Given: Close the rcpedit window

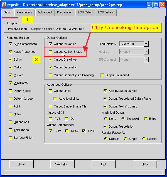Looking at the screenshot, I should click(162, 5).
